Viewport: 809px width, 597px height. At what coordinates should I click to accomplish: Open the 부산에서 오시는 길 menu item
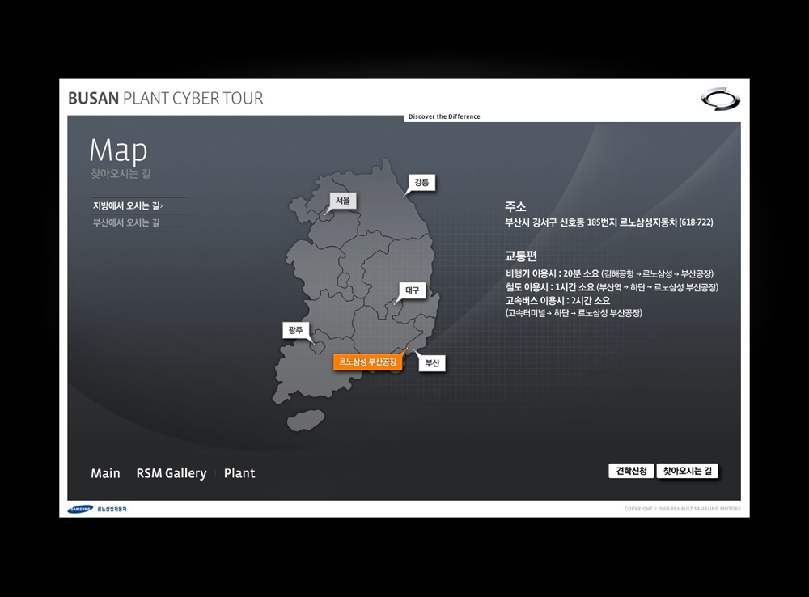126,222
